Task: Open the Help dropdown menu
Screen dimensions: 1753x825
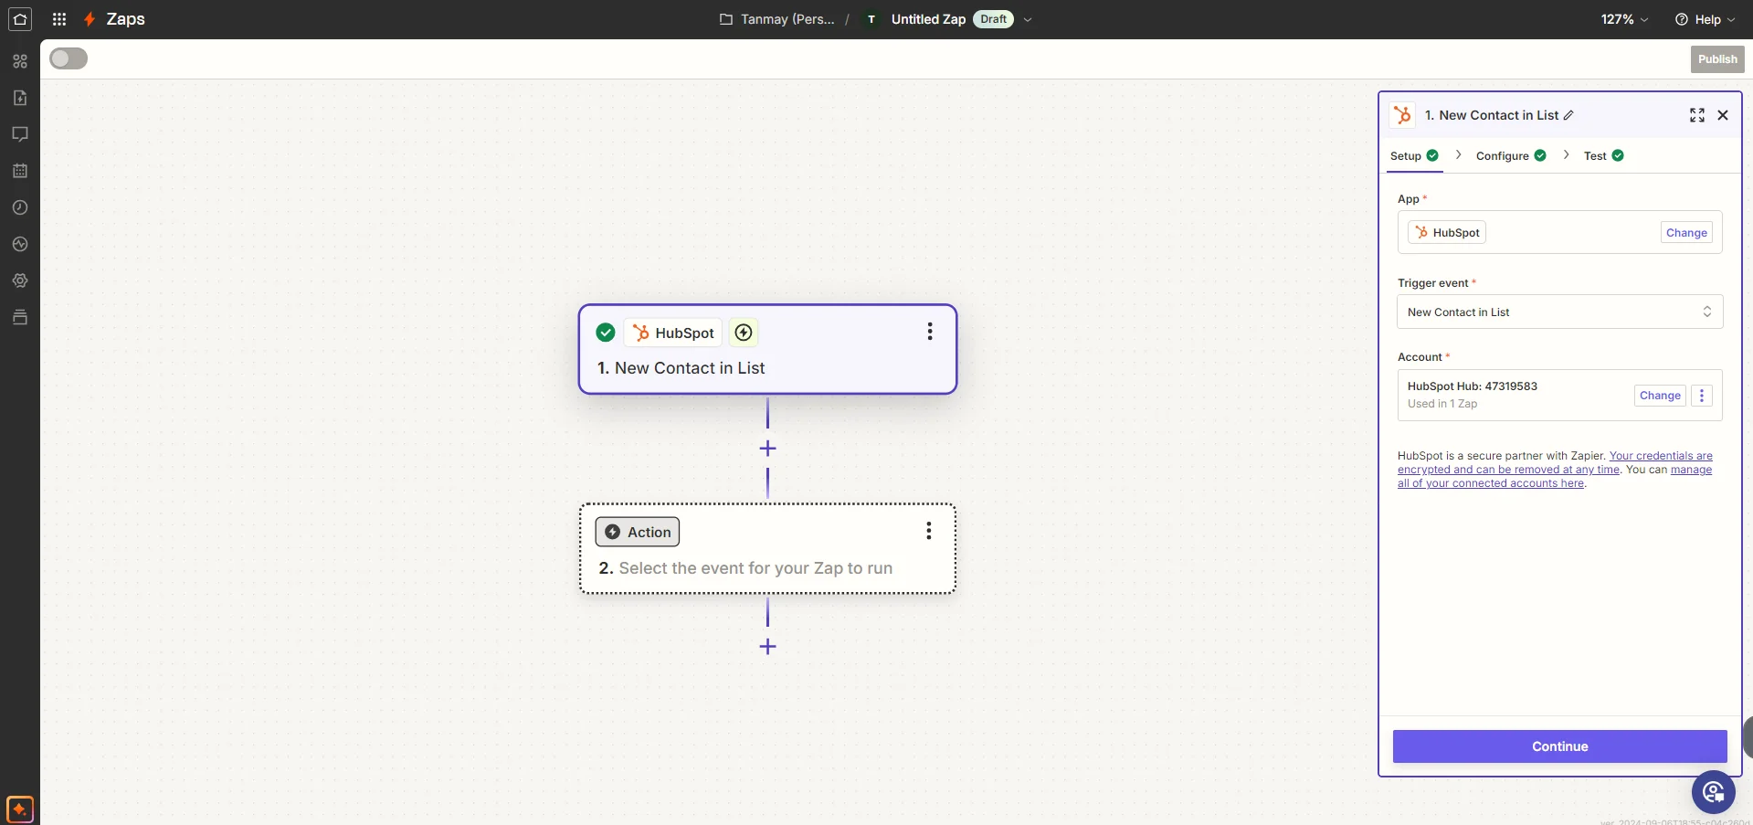Action: click(x=1705, y=19)
